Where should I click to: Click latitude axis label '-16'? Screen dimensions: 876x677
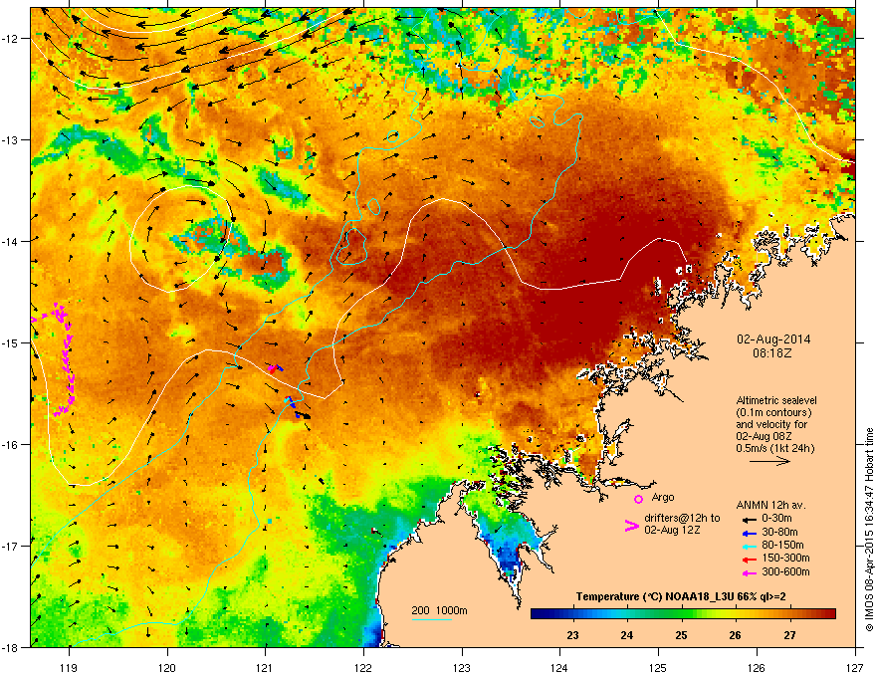(x=12, y=445)
